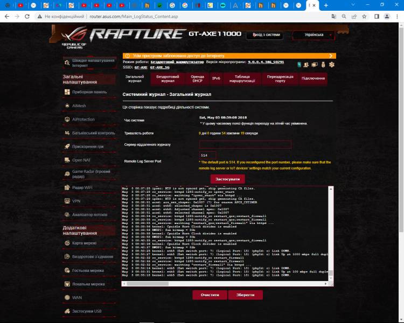
Task: Click the gear-shaped status icon
Action: pos(332,65)
